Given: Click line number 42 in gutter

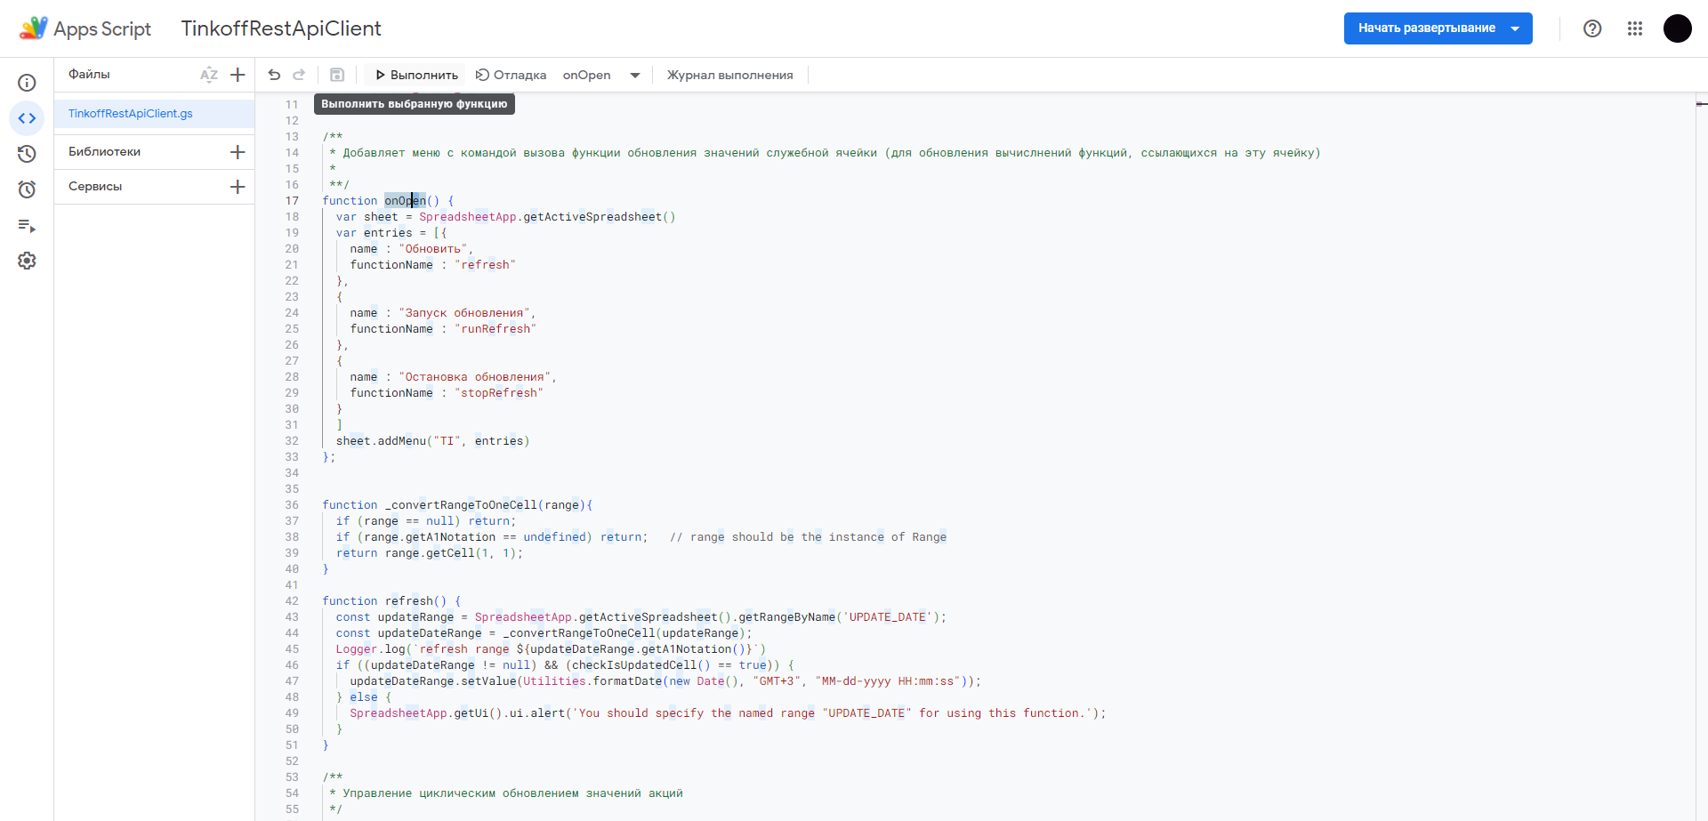Looking at the screenshot, I should pyautogui.click(x=292, y=601).
